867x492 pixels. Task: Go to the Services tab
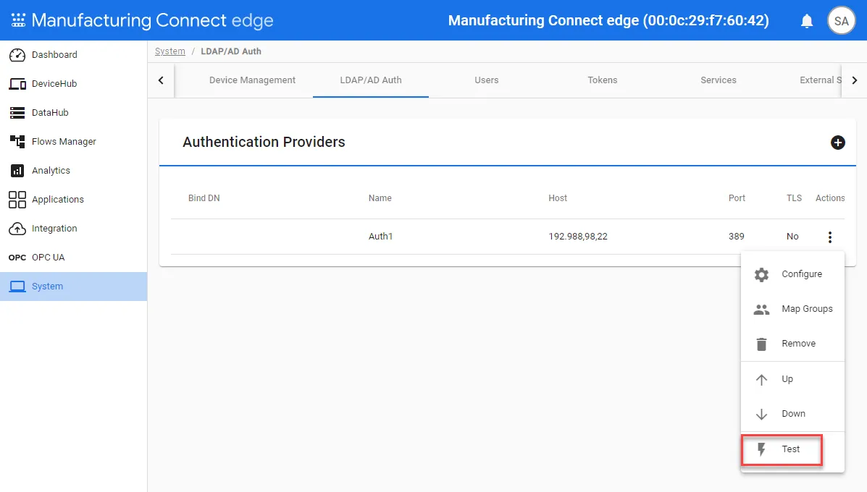coord(719,80)
